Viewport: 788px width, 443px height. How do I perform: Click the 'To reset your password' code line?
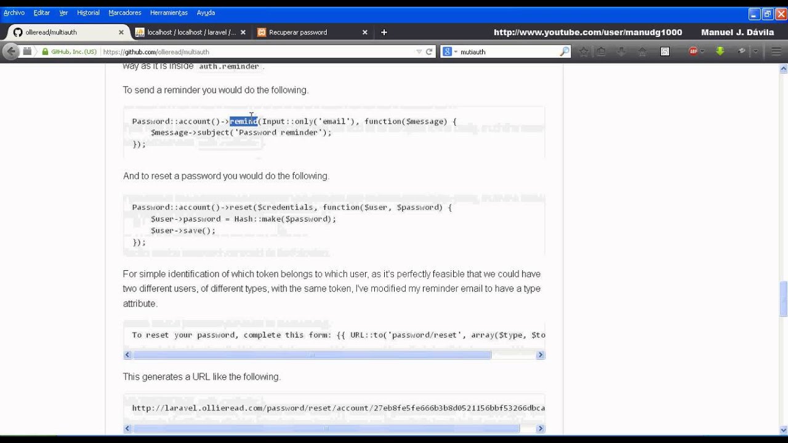338,335
